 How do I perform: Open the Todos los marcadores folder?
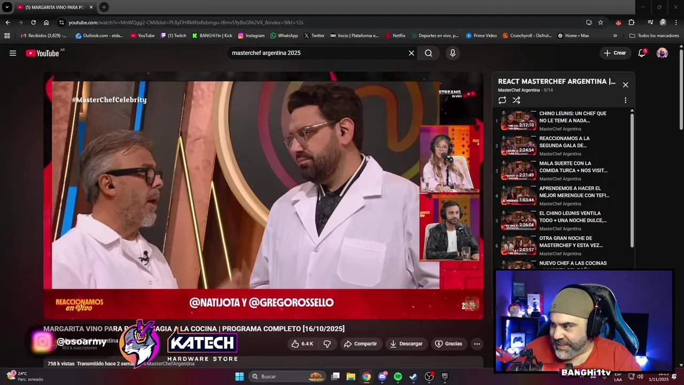pos(654,36)
